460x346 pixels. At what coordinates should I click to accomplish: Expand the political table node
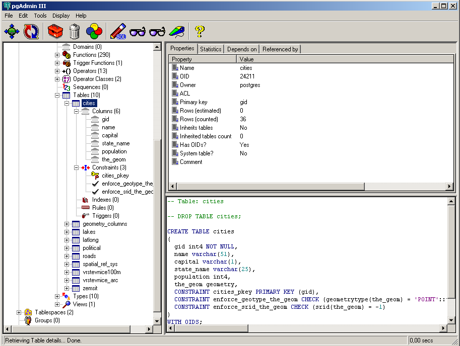[x=67, y=248]
